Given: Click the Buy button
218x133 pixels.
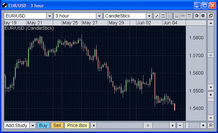Looking at the screenshot, I should click(43, 125).
